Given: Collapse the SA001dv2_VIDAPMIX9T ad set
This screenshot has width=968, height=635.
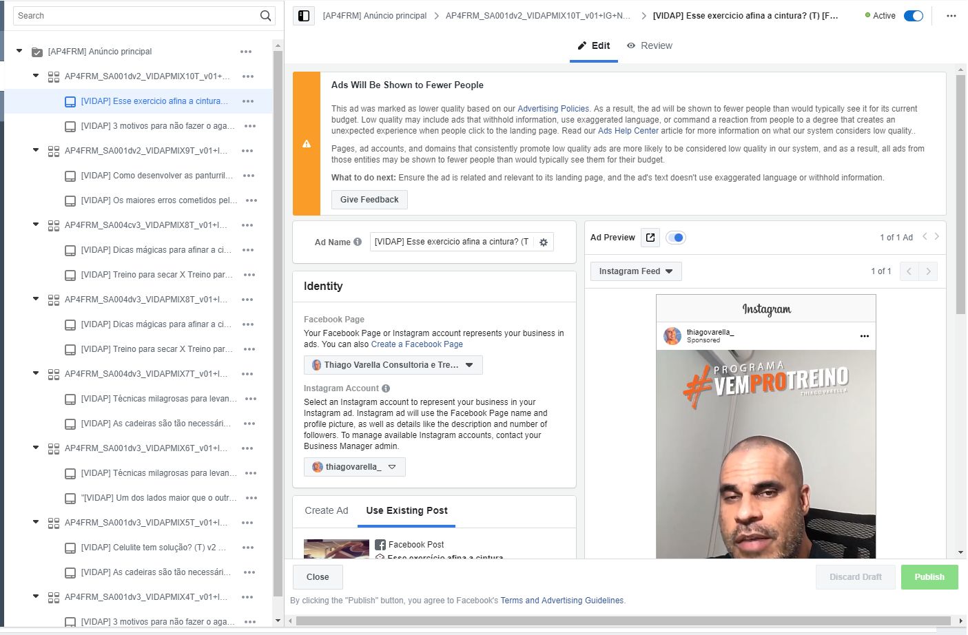Looking at the screenshot, I should point(36,150).
